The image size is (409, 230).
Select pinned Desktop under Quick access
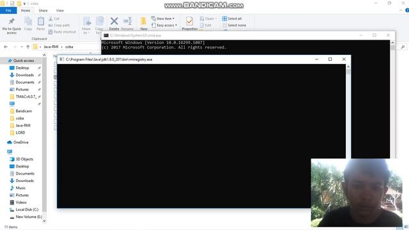click(22, 68)
